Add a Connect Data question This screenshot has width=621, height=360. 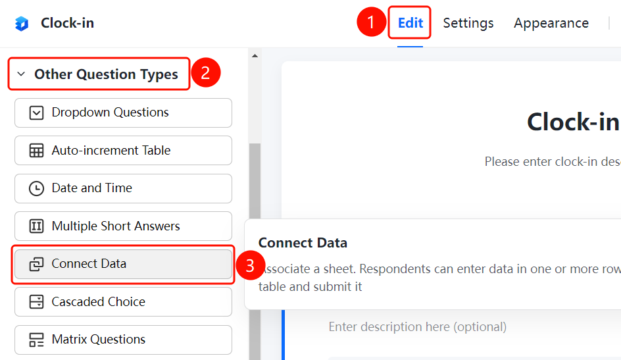tap(123, 264)
